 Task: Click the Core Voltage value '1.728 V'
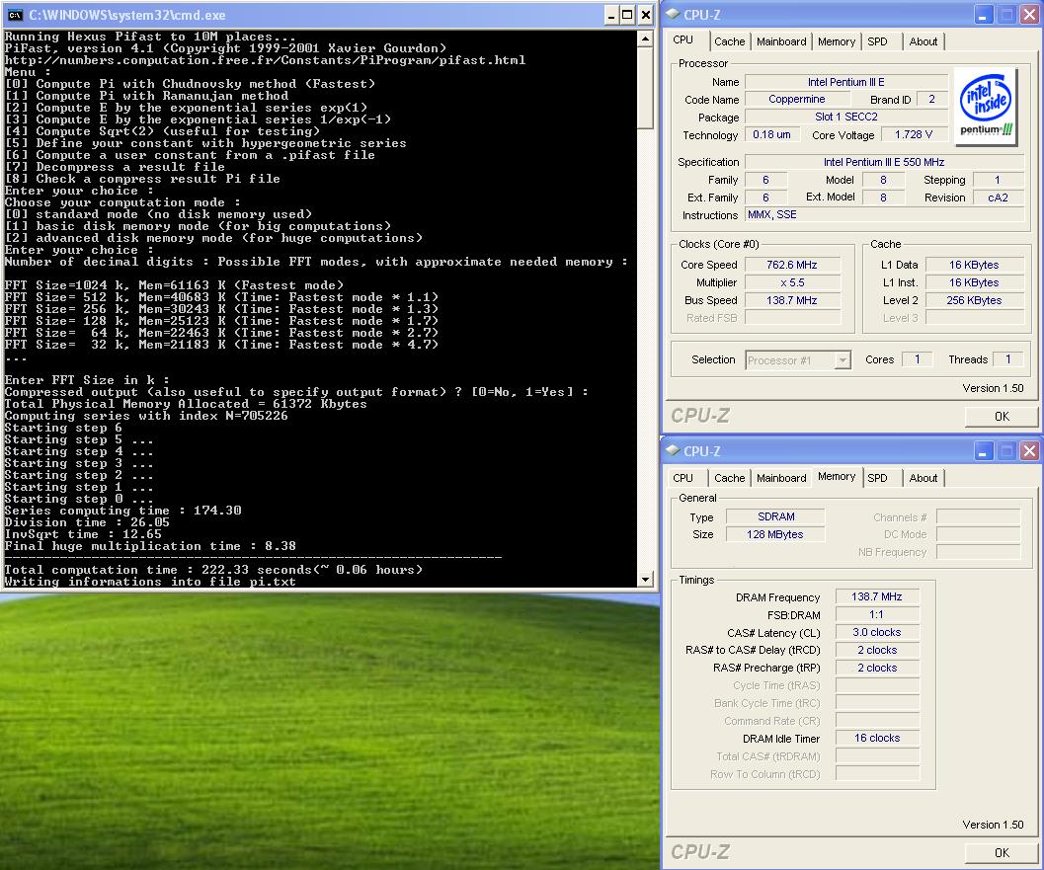pyautogui.click(x=913, y=134)
